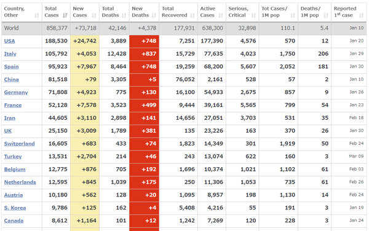Sort by Country, Other arrow icon
The height and width of the screenshot is (231, 369).
[36, 15]
